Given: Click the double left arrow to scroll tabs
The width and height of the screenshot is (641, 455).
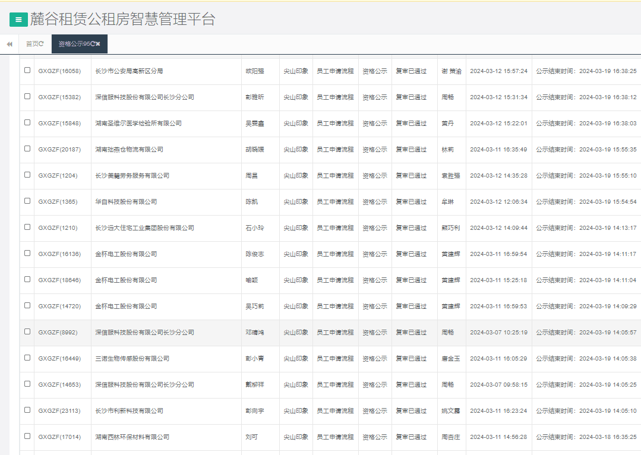Looking at the screenshot, I should (x=9, y=44).
